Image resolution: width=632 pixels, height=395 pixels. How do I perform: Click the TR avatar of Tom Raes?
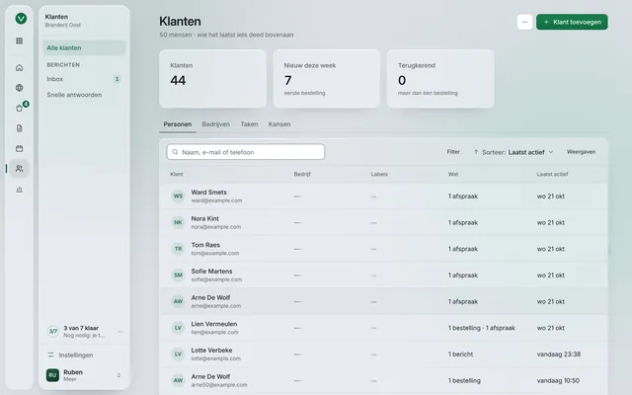178,249
